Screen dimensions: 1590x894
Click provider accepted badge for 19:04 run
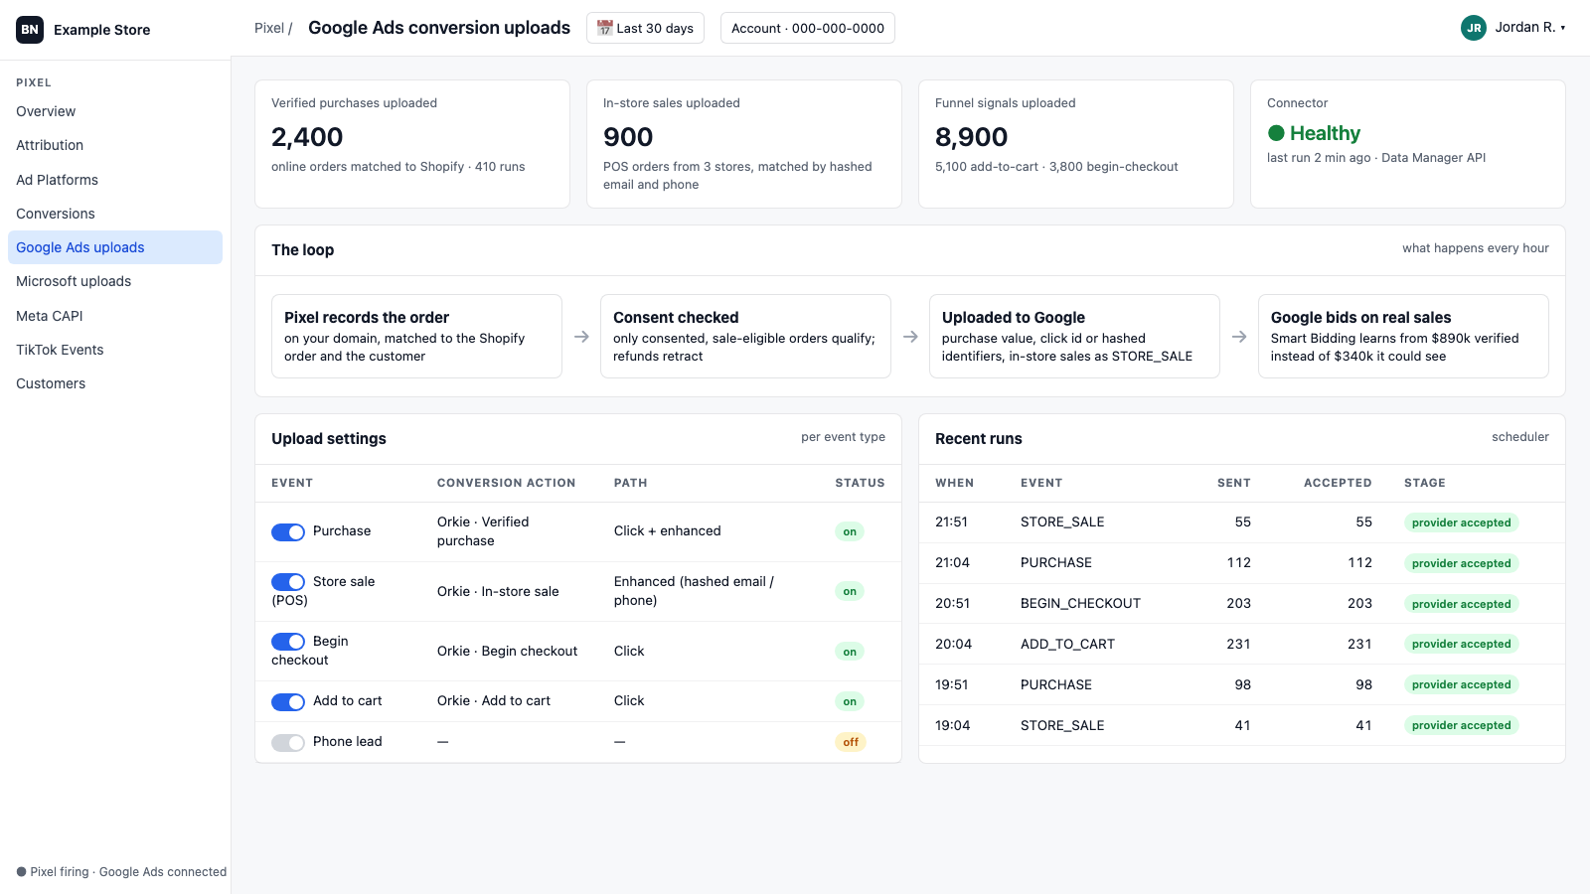point(1461,725)
